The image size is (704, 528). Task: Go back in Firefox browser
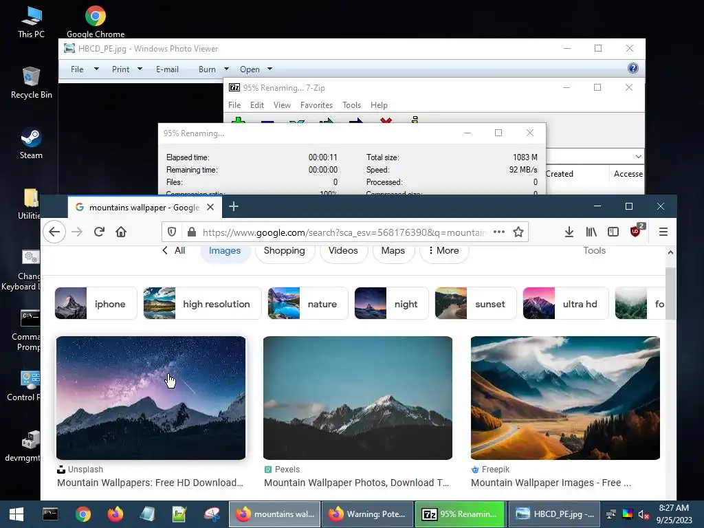54,232
